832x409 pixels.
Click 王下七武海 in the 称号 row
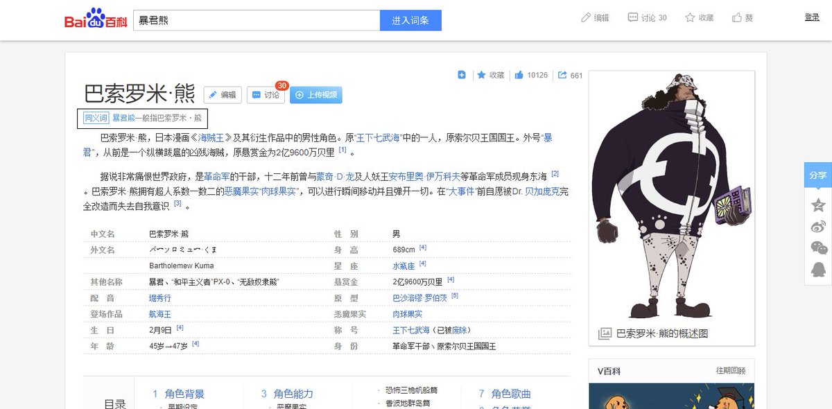pos(411,330)
